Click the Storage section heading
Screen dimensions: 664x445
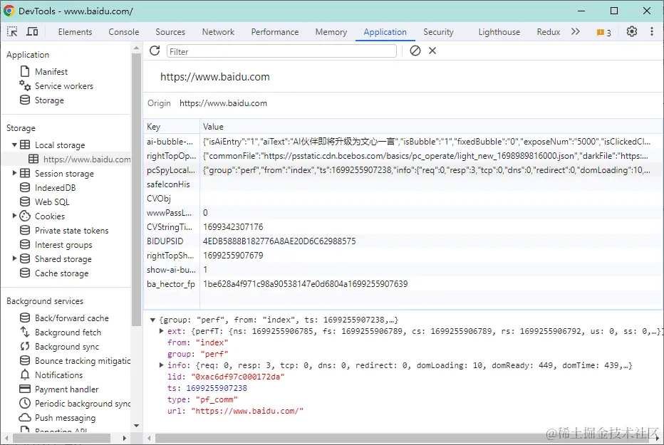21,127
